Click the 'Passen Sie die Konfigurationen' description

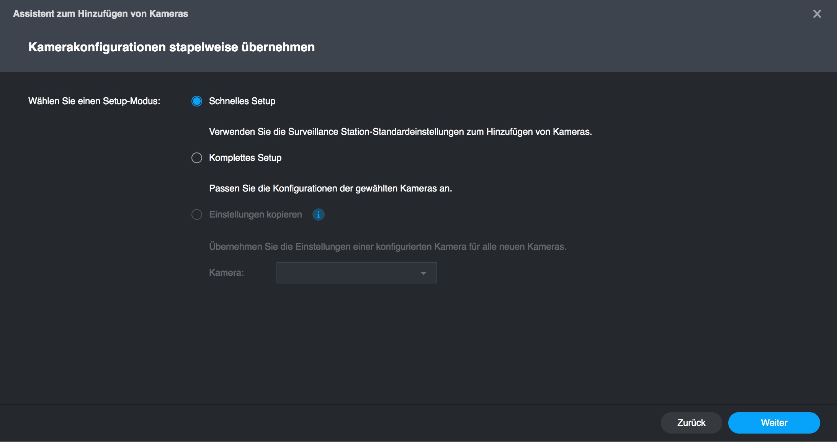tap(330, 188)
